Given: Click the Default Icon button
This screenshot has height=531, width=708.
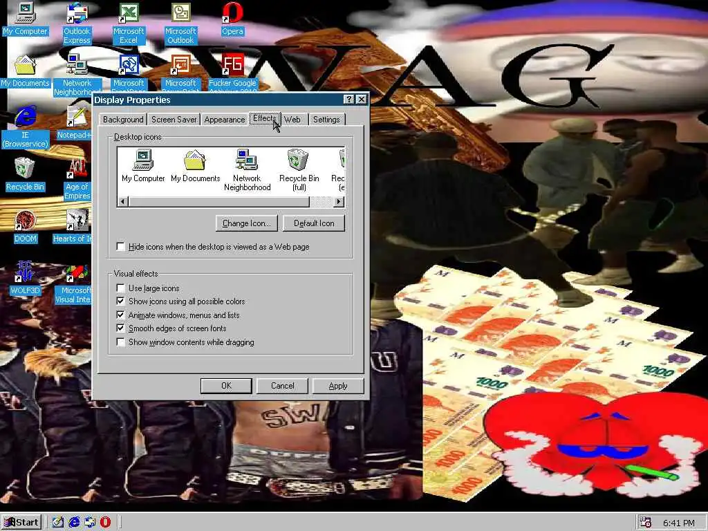Looking at the screenshot, I should [x=314, y=223].
